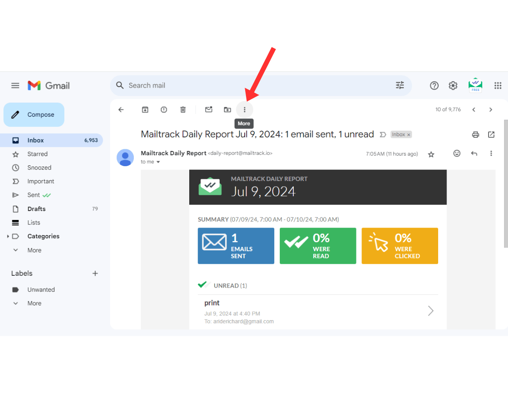Screen dimensions: 508x406
Task: Open the Inbox folder
Action: tap(51, 140)
